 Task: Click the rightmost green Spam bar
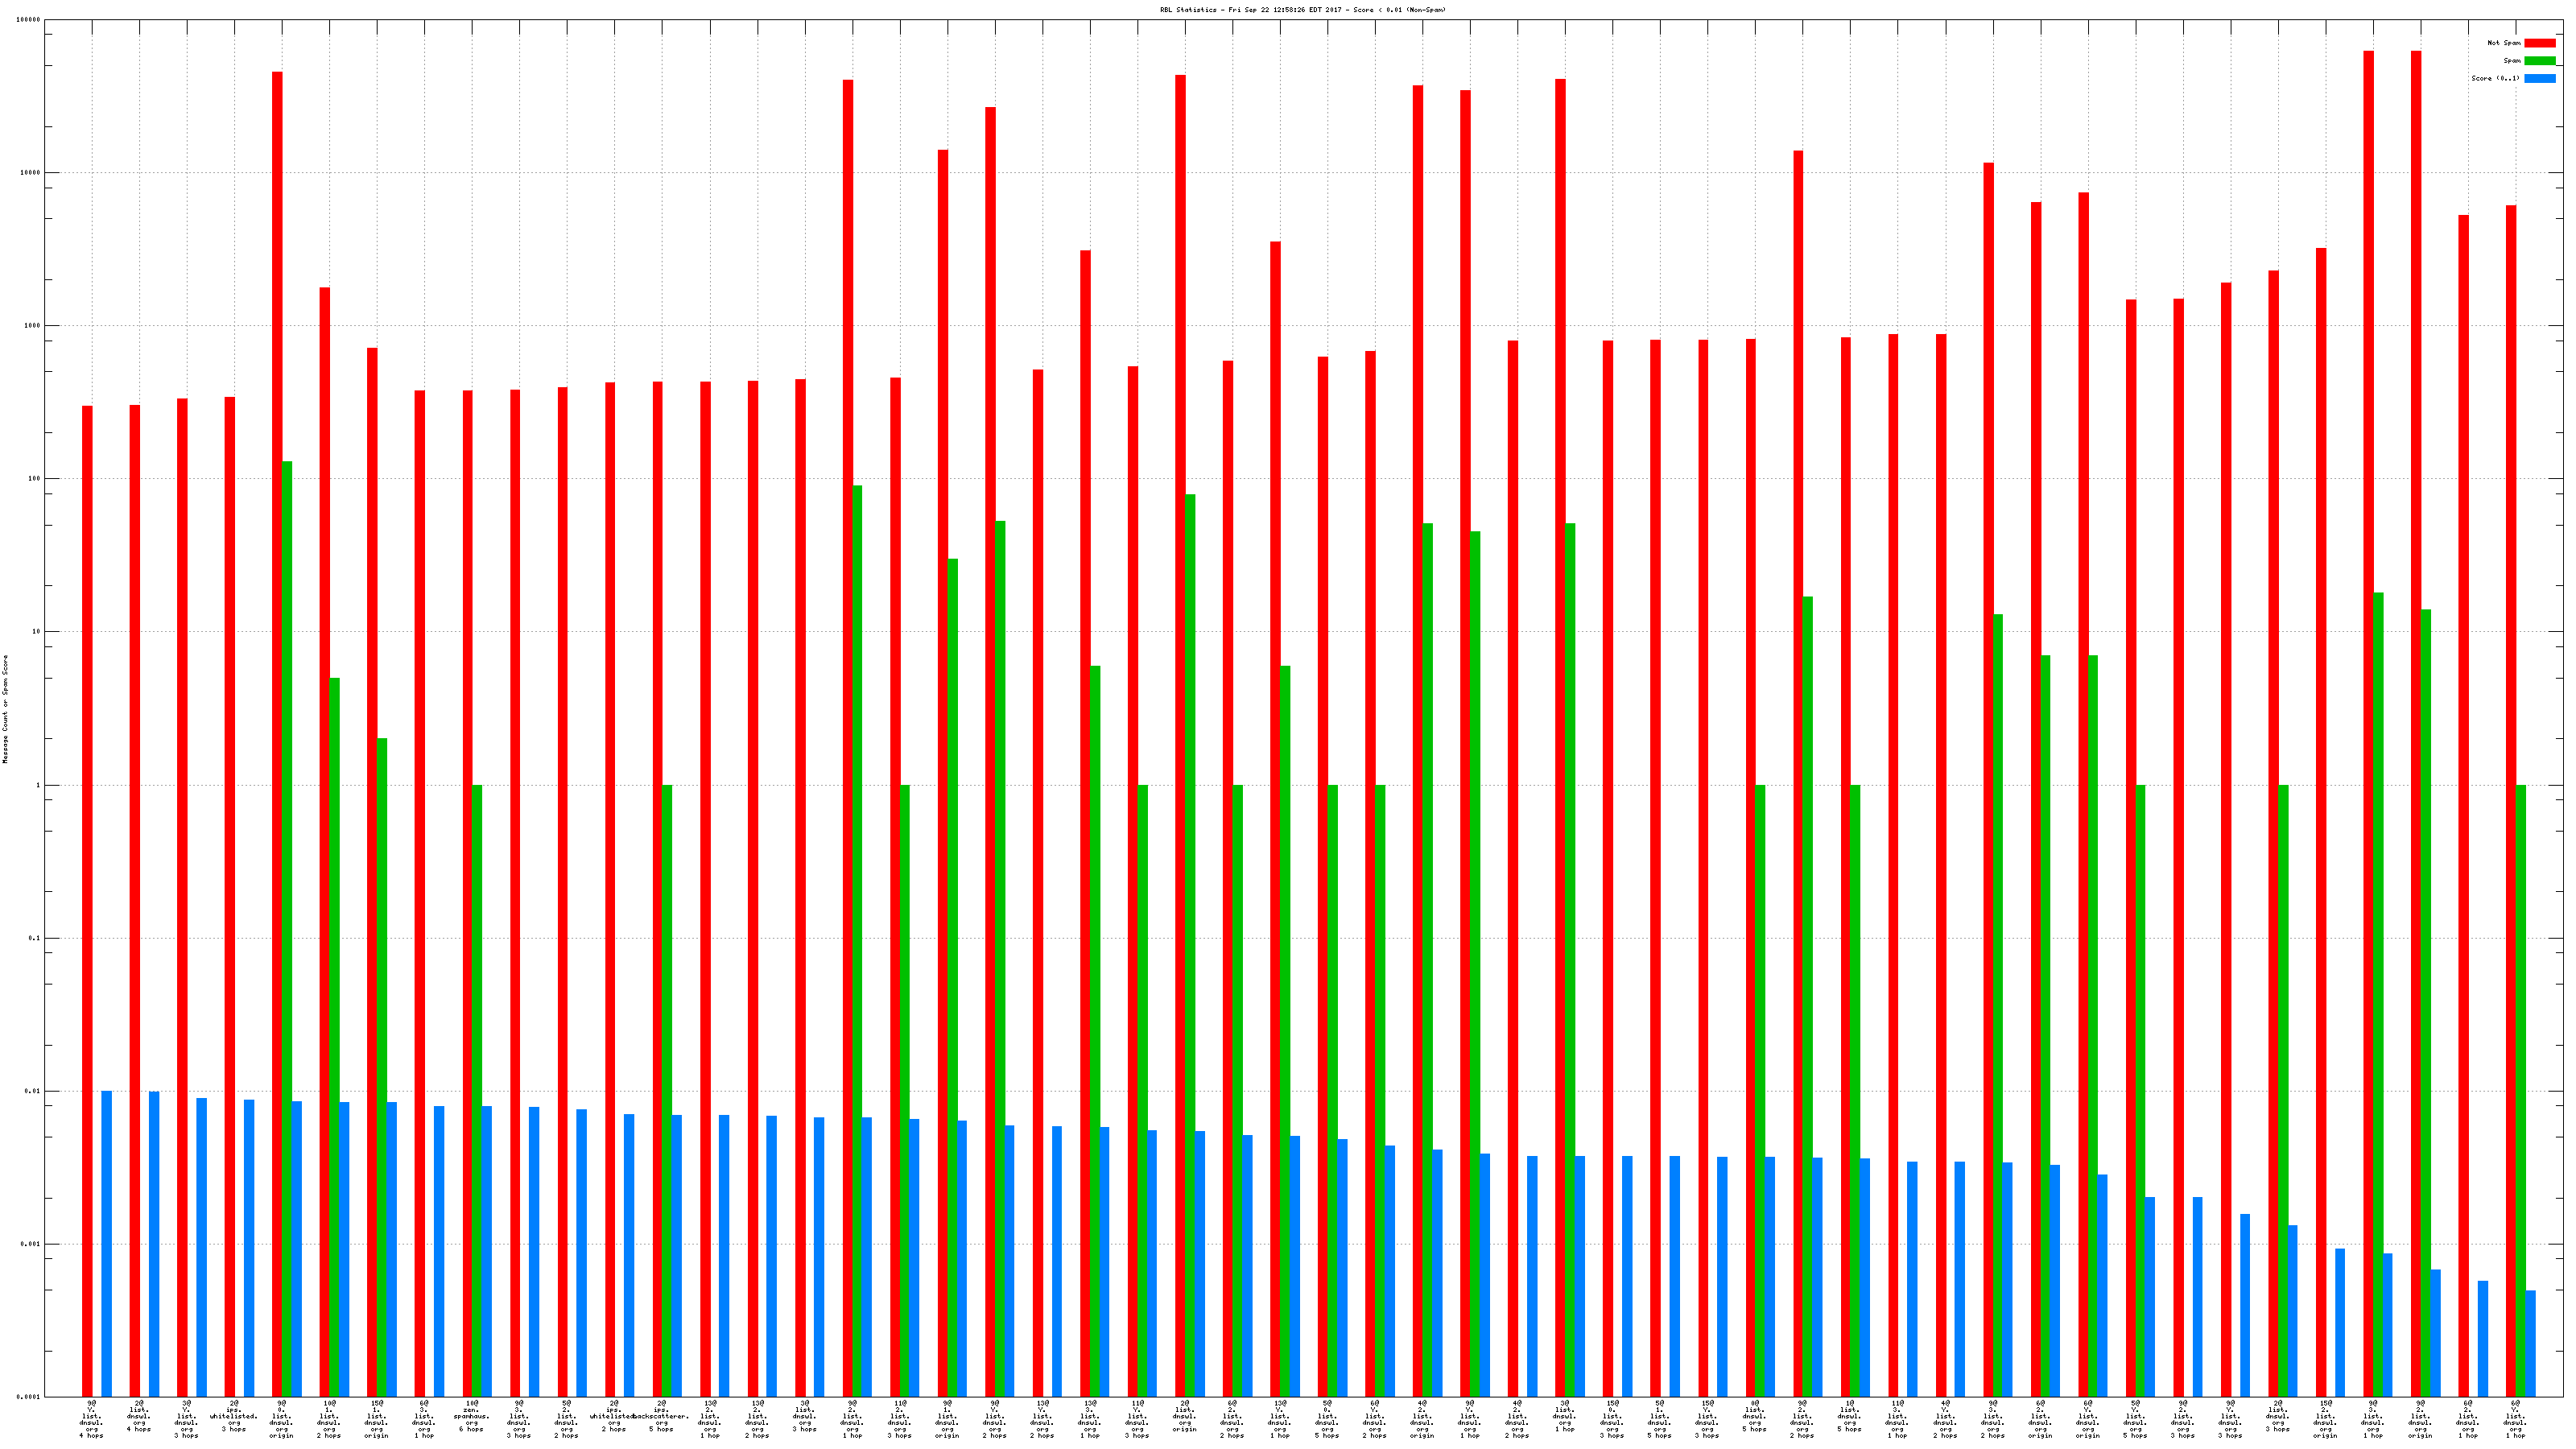point(2520,1090)
